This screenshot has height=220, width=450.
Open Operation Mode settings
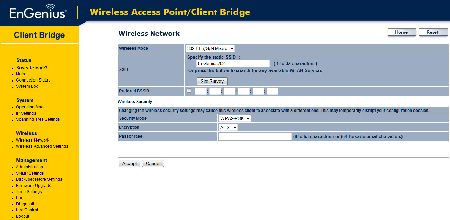(31, 107)
